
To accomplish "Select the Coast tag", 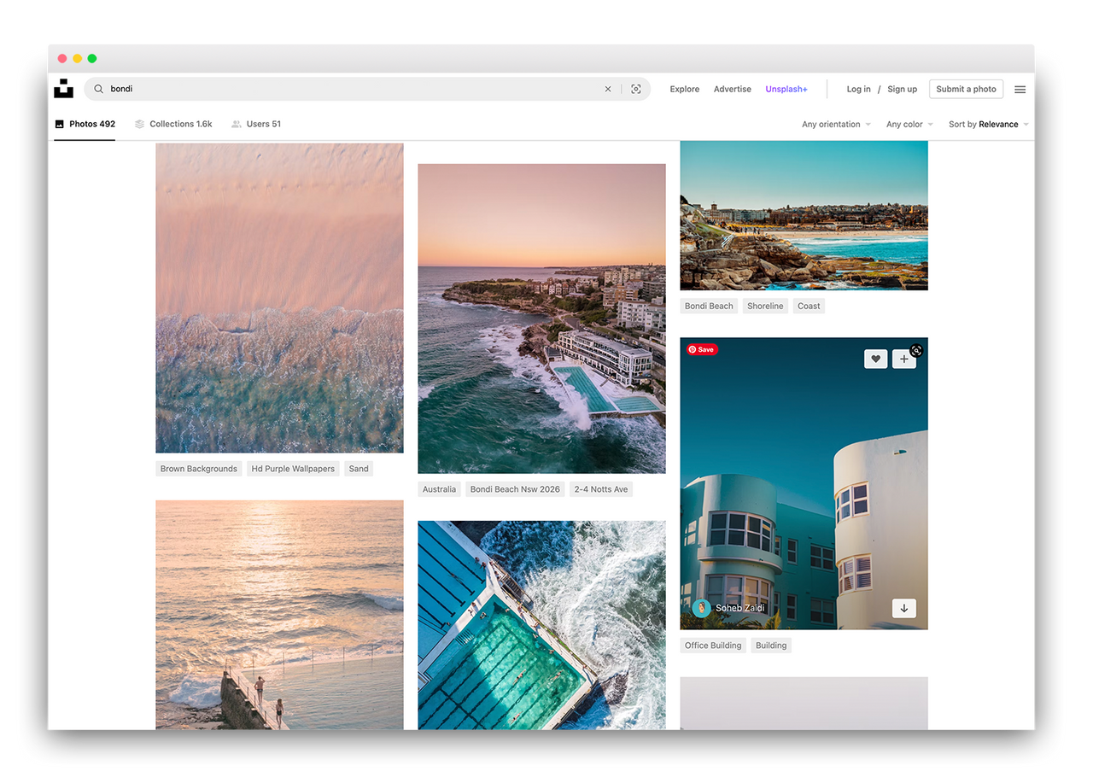I will pos(809,306).
